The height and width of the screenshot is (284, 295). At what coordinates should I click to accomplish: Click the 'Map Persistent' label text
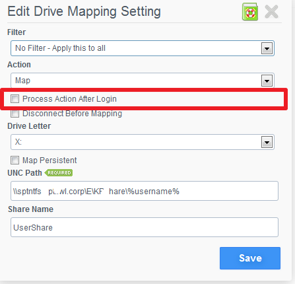tap(49, 160)
